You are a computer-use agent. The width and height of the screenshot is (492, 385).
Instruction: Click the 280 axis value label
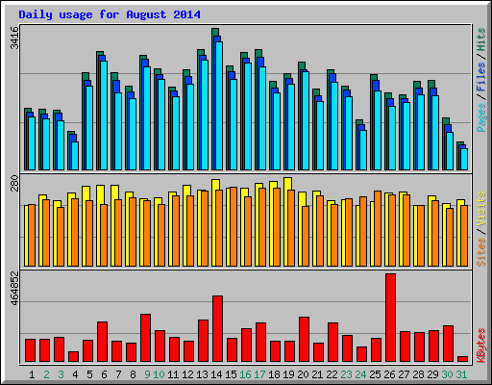click(14, 183)
